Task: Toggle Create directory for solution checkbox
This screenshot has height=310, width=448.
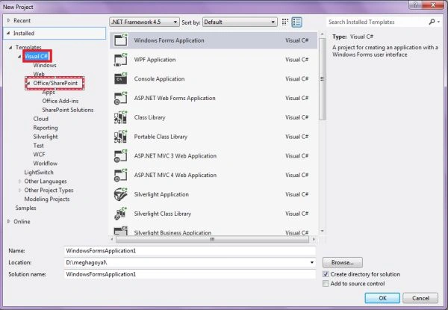Action: point(326,274)
